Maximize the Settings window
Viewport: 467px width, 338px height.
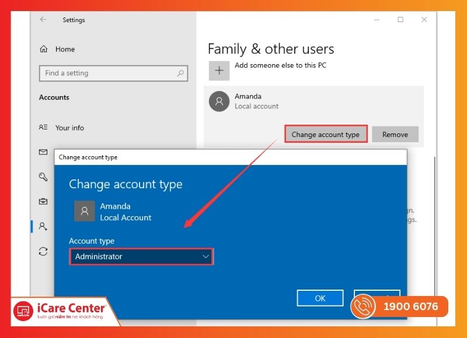400,20
